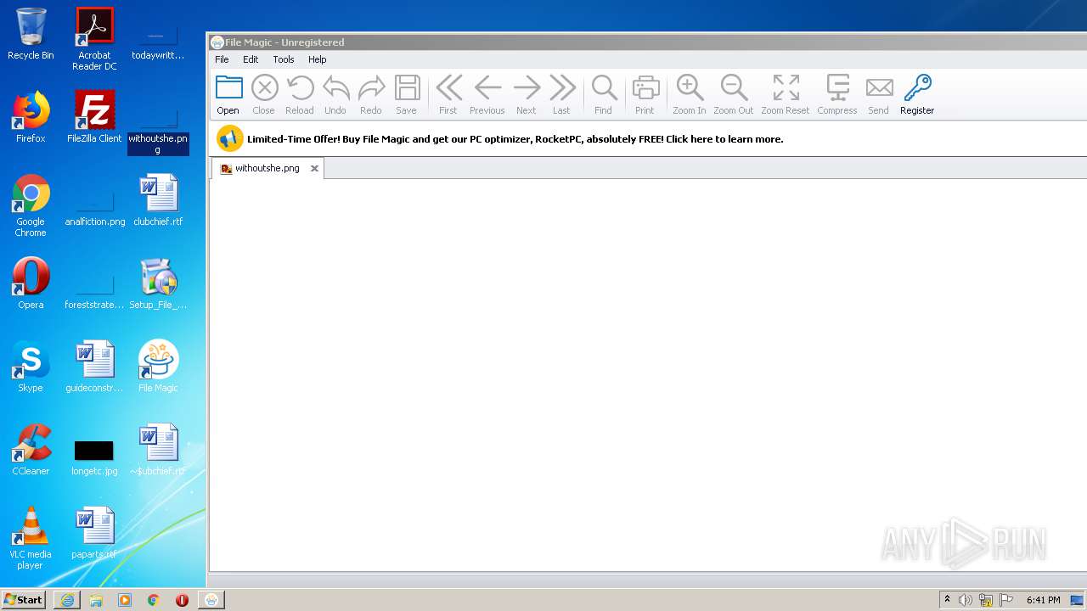The width and height of the screenshot is (1087, 611).
Task: Click the Windows Start button
Action: (x=24, y=599)
